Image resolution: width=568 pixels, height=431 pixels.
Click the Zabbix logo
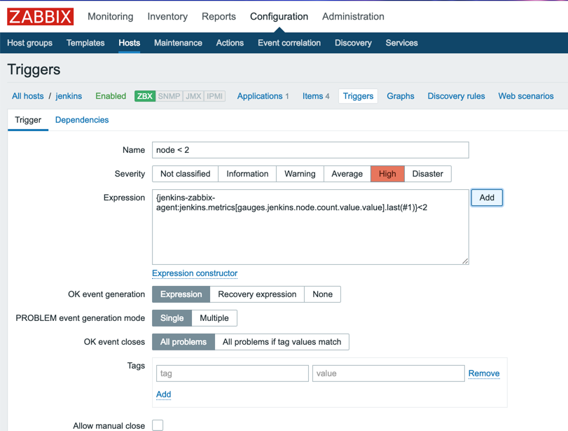tap(40, 16)
